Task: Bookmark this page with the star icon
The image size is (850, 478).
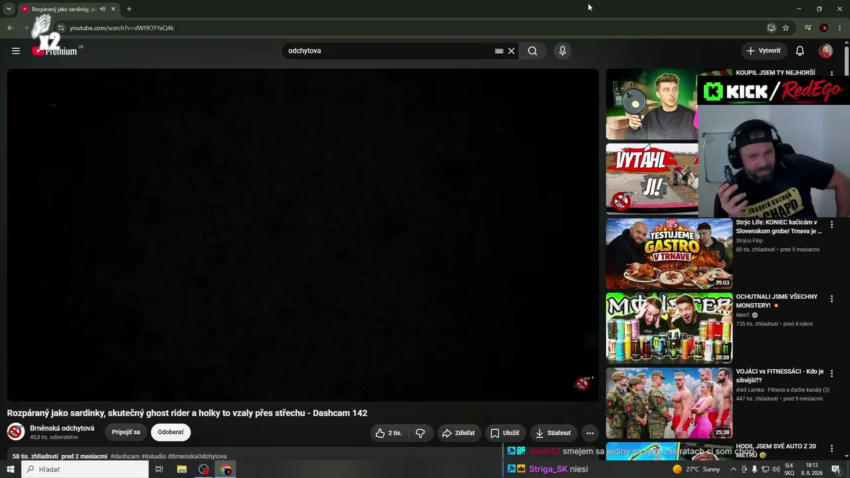Action: [x=786, y=28]
